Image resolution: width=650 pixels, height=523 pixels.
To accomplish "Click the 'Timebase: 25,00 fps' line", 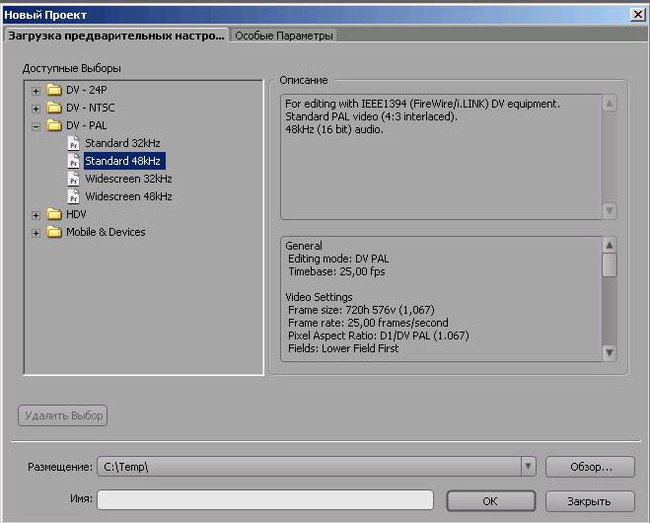I will coord(336,271).
